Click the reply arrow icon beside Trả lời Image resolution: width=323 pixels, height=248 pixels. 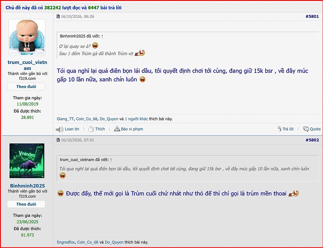(x=279, y=129)
